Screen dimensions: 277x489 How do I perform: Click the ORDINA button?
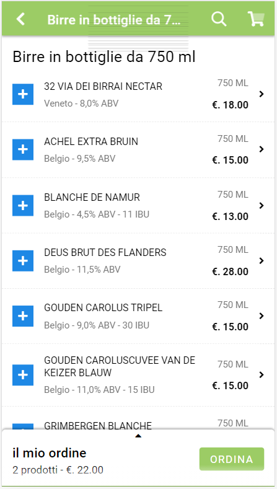(232, 459)
